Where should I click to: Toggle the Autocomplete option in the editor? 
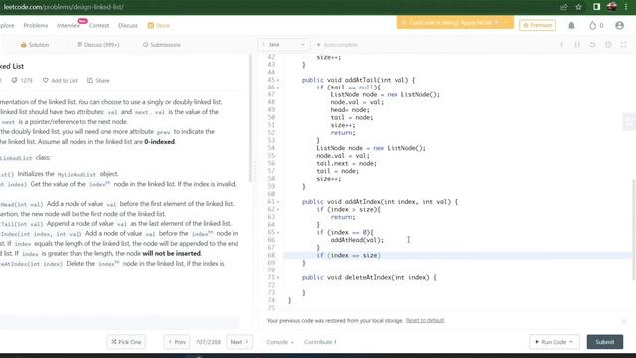[337, 44]
